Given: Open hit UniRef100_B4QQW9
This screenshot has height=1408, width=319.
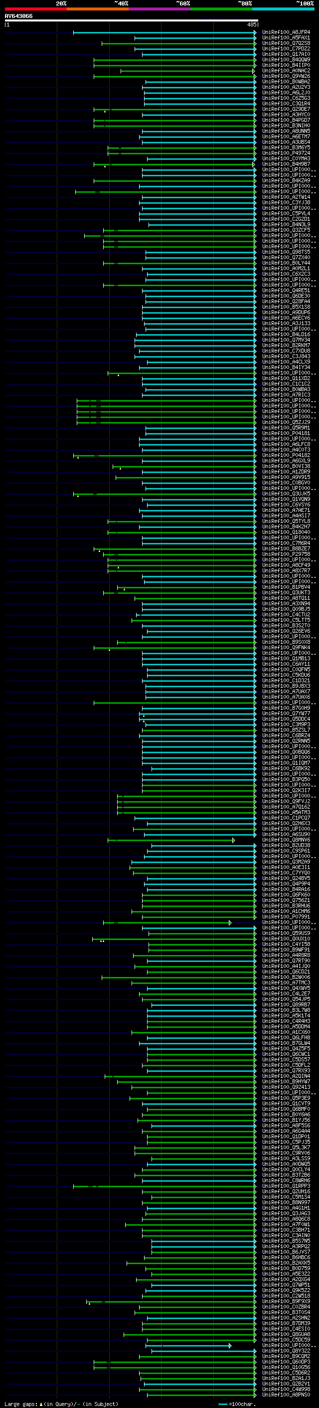Looking at the screenshot, I should pyautogui.click(x=286, y=59).
